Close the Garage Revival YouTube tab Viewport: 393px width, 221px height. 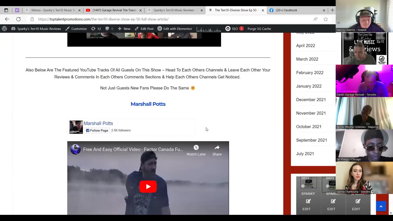141,10
